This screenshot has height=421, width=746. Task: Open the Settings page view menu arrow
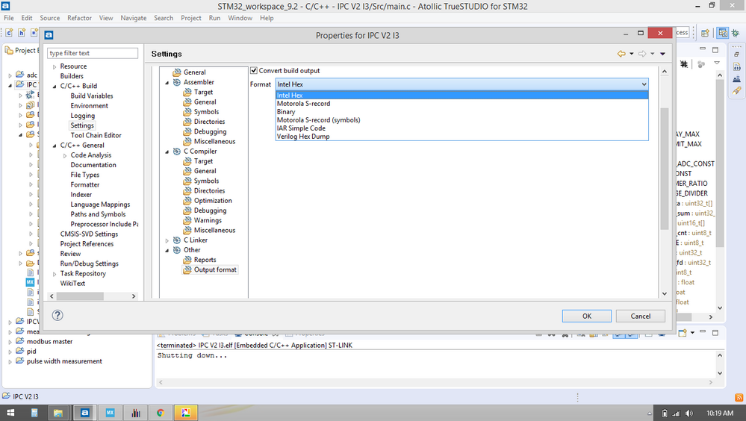[x=663, y=54]
